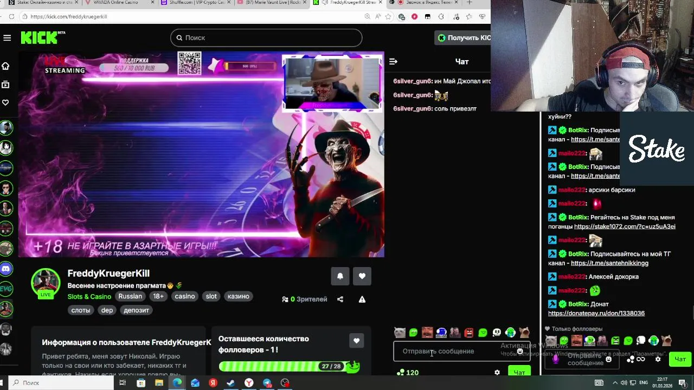Open Windows notification center
The height and width of the screenshot is (390, 694).
tap(682, 383)
